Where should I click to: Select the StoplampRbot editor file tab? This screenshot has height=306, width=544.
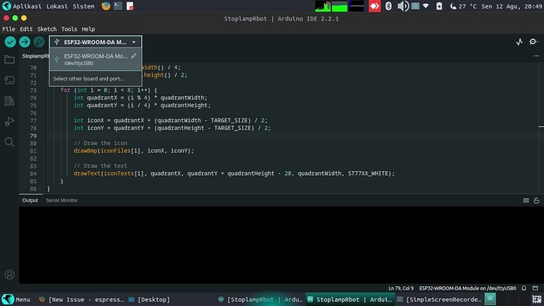[x=35, y=56]
